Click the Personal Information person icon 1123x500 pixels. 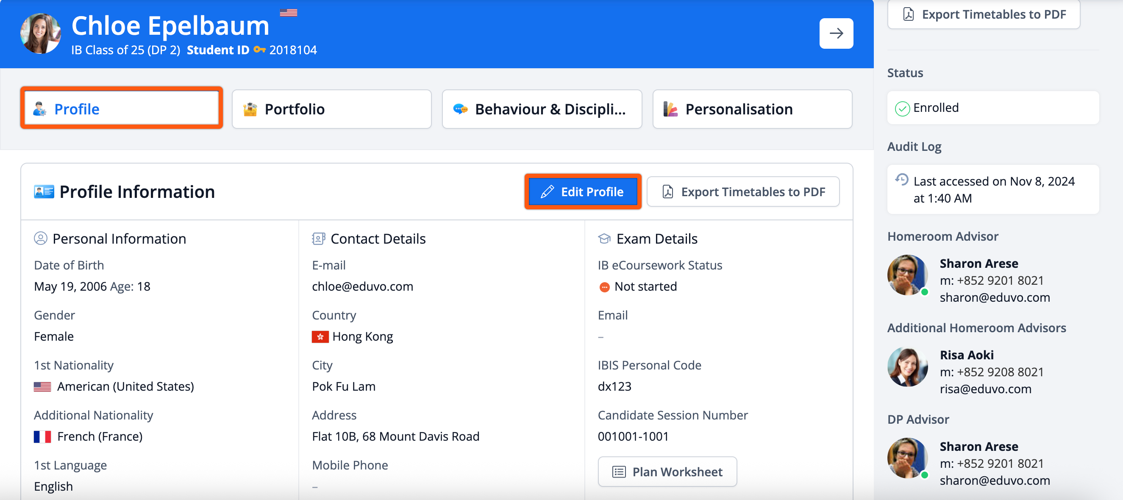pyautogui.click(x=41, y=239)
